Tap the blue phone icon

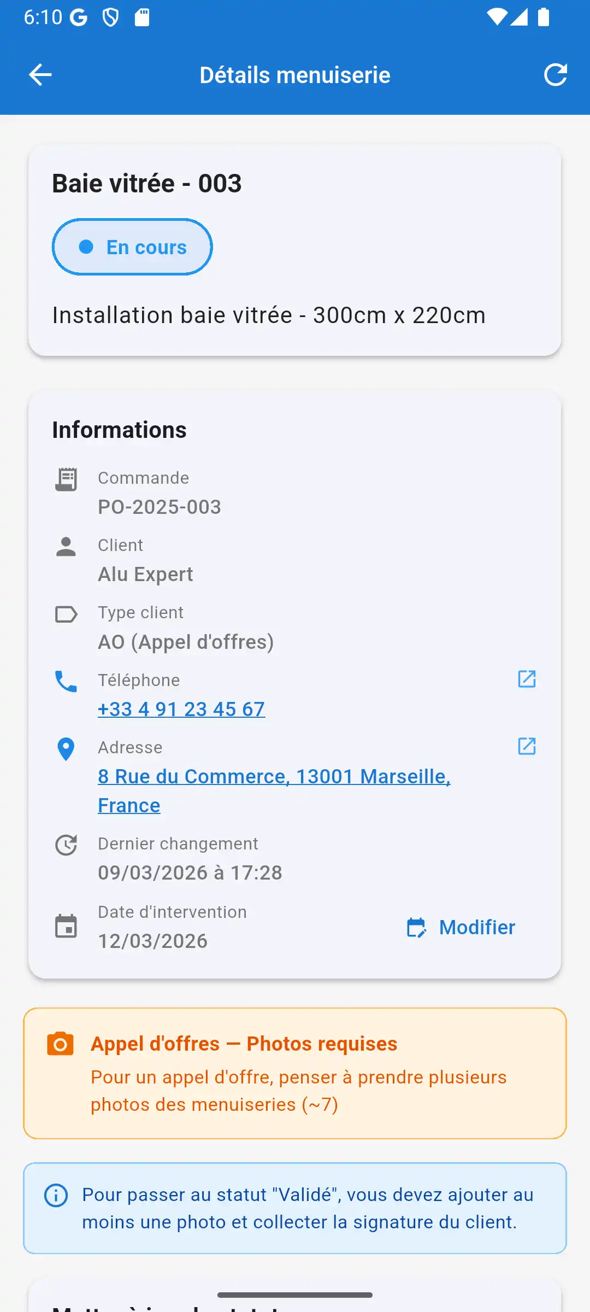tap(66, 681)
